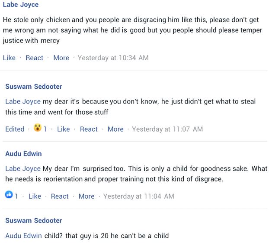
Task: Click Labe Joyce mention in Audu's reply
Action: [23, 168]
